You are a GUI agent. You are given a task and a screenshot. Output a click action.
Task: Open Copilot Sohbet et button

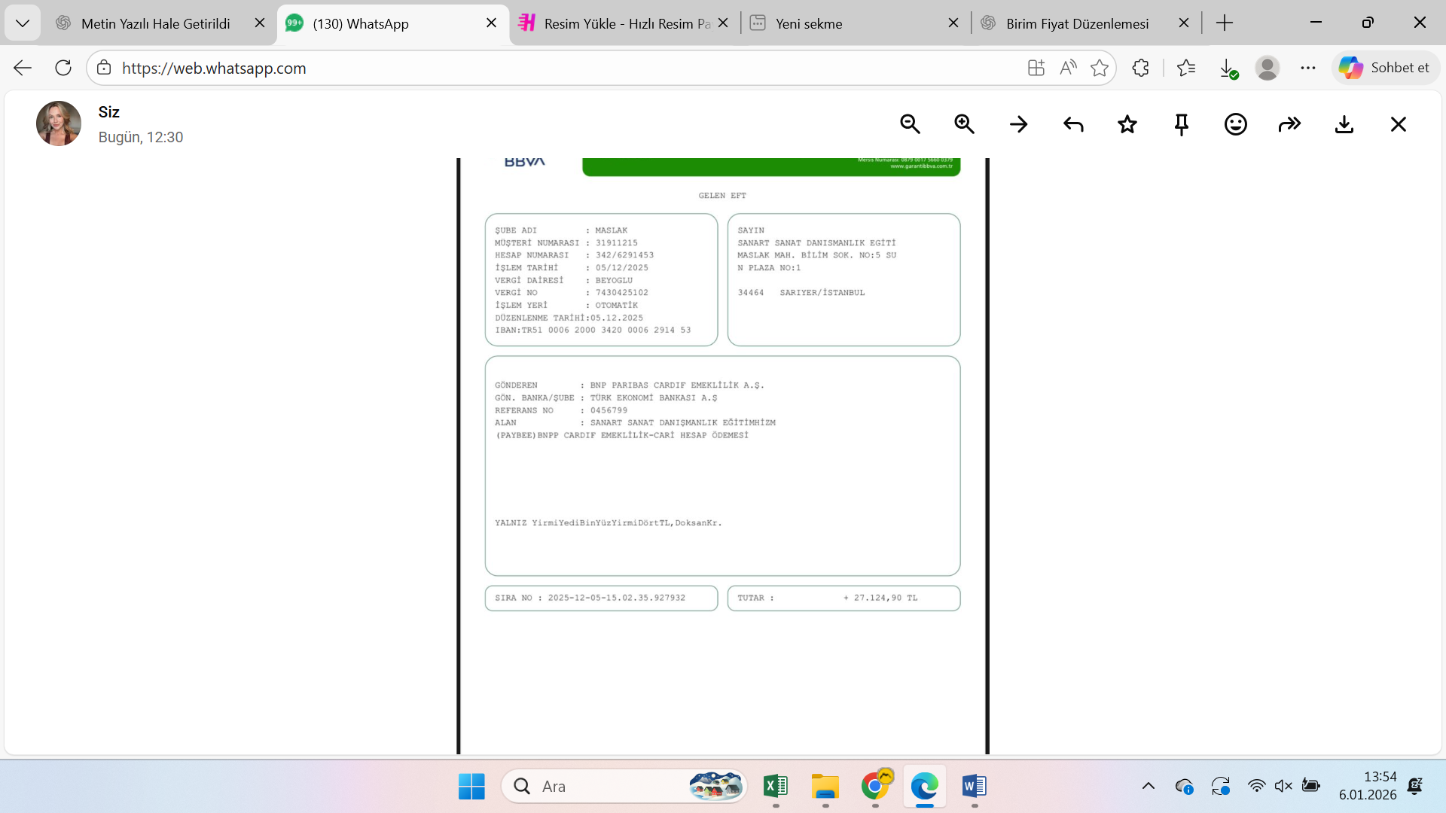point(1384,68)
